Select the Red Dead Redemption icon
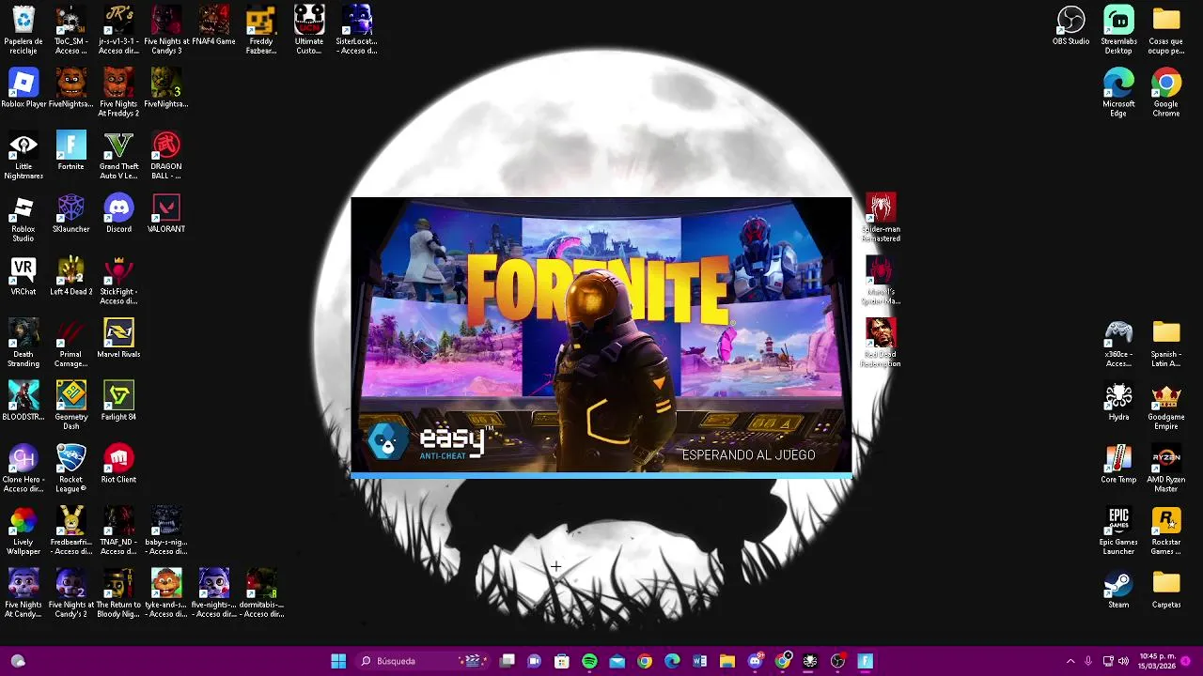This screenshot has height=676, width=1203. (x=881, y=343)
